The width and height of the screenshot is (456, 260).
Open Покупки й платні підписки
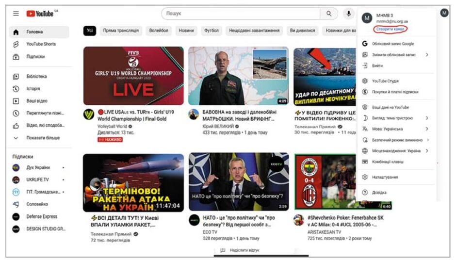pos(396,92)
